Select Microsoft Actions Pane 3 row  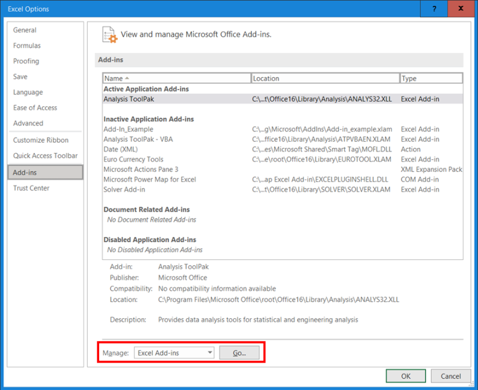(283, 170)
